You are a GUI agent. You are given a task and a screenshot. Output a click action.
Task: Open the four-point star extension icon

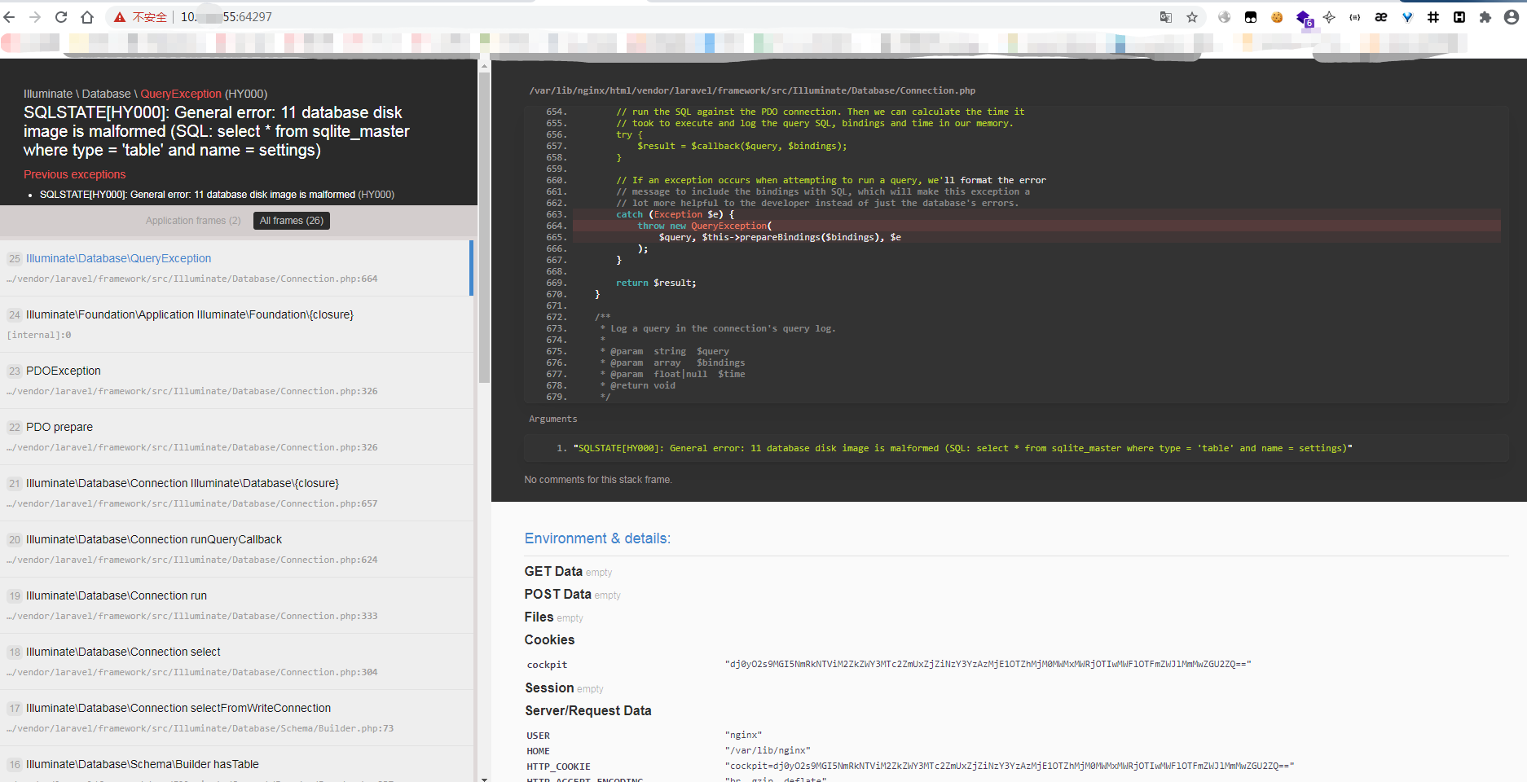click(1329, 17)
